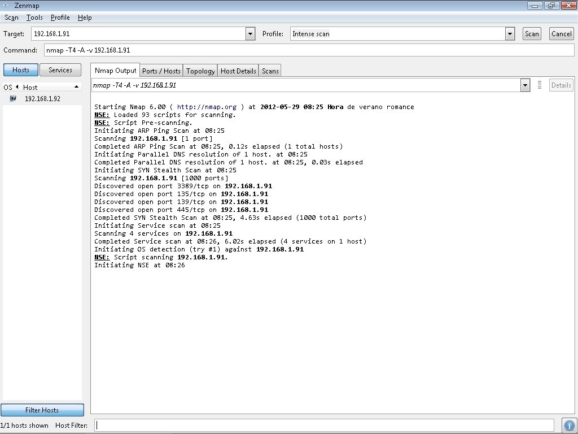578x434 pixels.
Task: Open the Scan menu
Action: point(11,18)
